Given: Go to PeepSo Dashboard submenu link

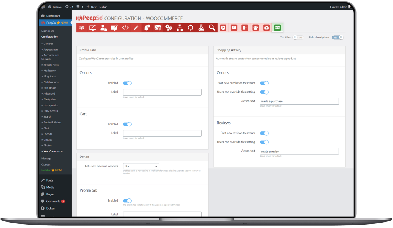Looking at the screenshot, I should [x=48, y=31].
